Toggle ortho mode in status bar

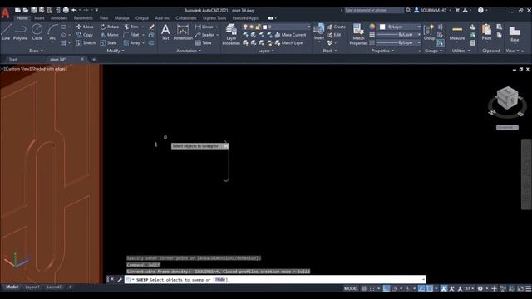tap(386, 288)
